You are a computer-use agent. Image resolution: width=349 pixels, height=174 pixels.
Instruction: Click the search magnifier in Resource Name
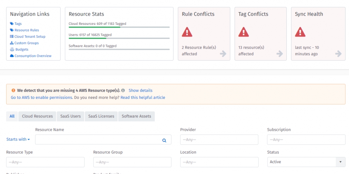(164, 140)
